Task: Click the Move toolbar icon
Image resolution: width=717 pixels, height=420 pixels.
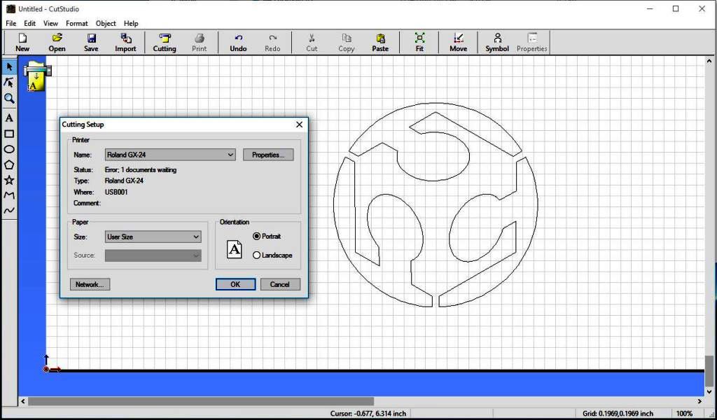Action: [x=458, y=43]
